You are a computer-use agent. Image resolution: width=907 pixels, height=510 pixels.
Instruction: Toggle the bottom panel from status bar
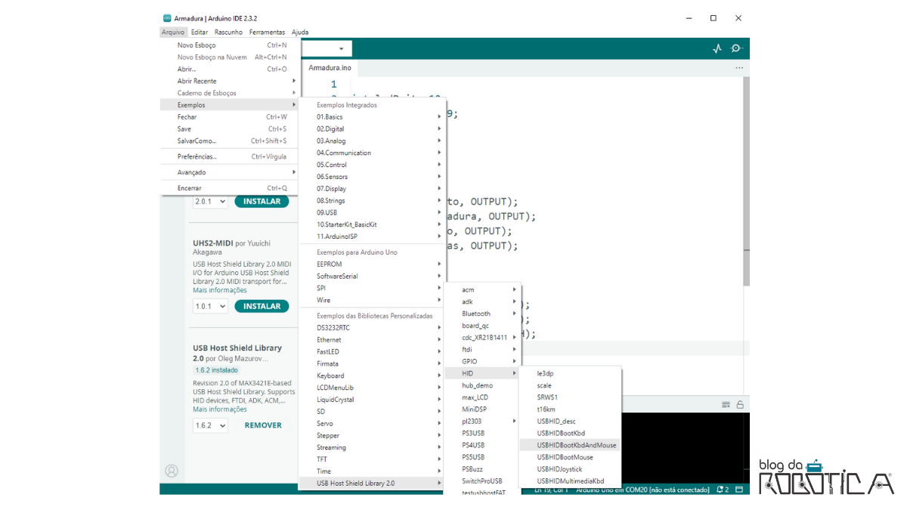(x=740, y=490)
